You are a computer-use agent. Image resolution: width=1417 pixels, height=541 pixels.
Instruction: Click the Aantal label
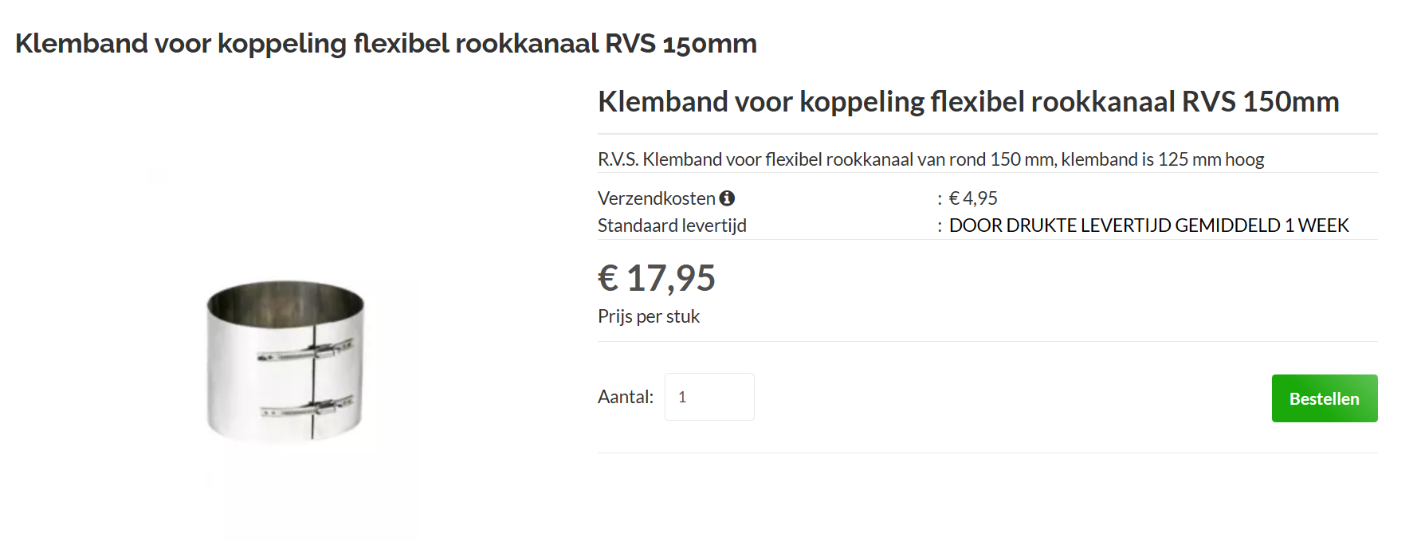pyautogui.click(x=625, y=397)
